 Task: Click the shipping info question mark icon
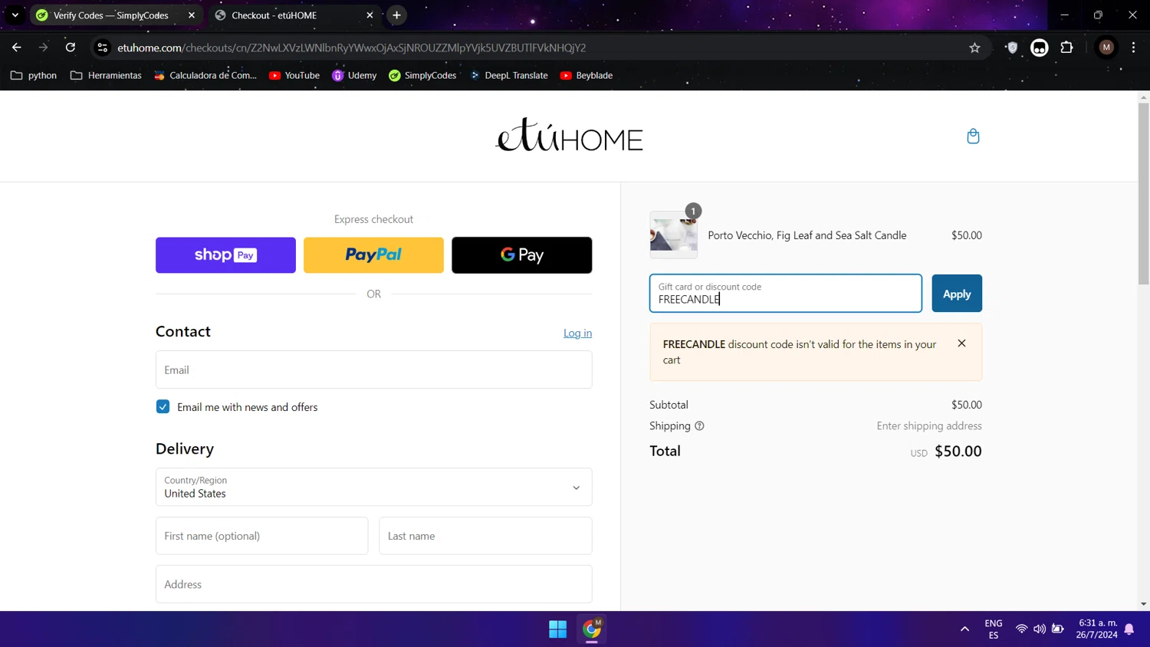(x=699, y=426)
